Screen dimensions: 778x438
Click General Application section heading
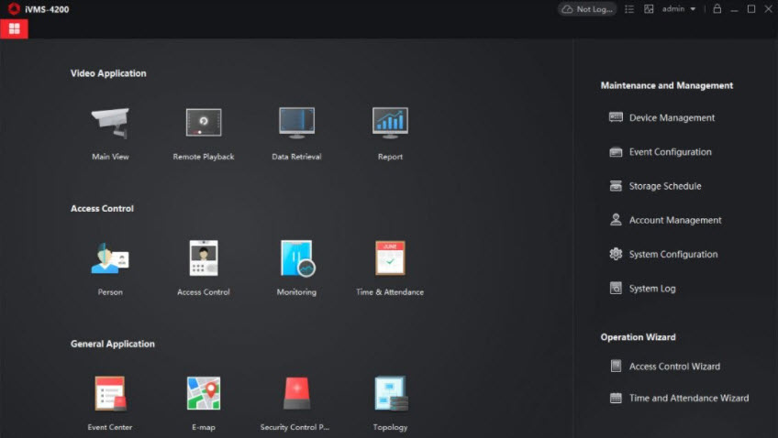(113, 344)
